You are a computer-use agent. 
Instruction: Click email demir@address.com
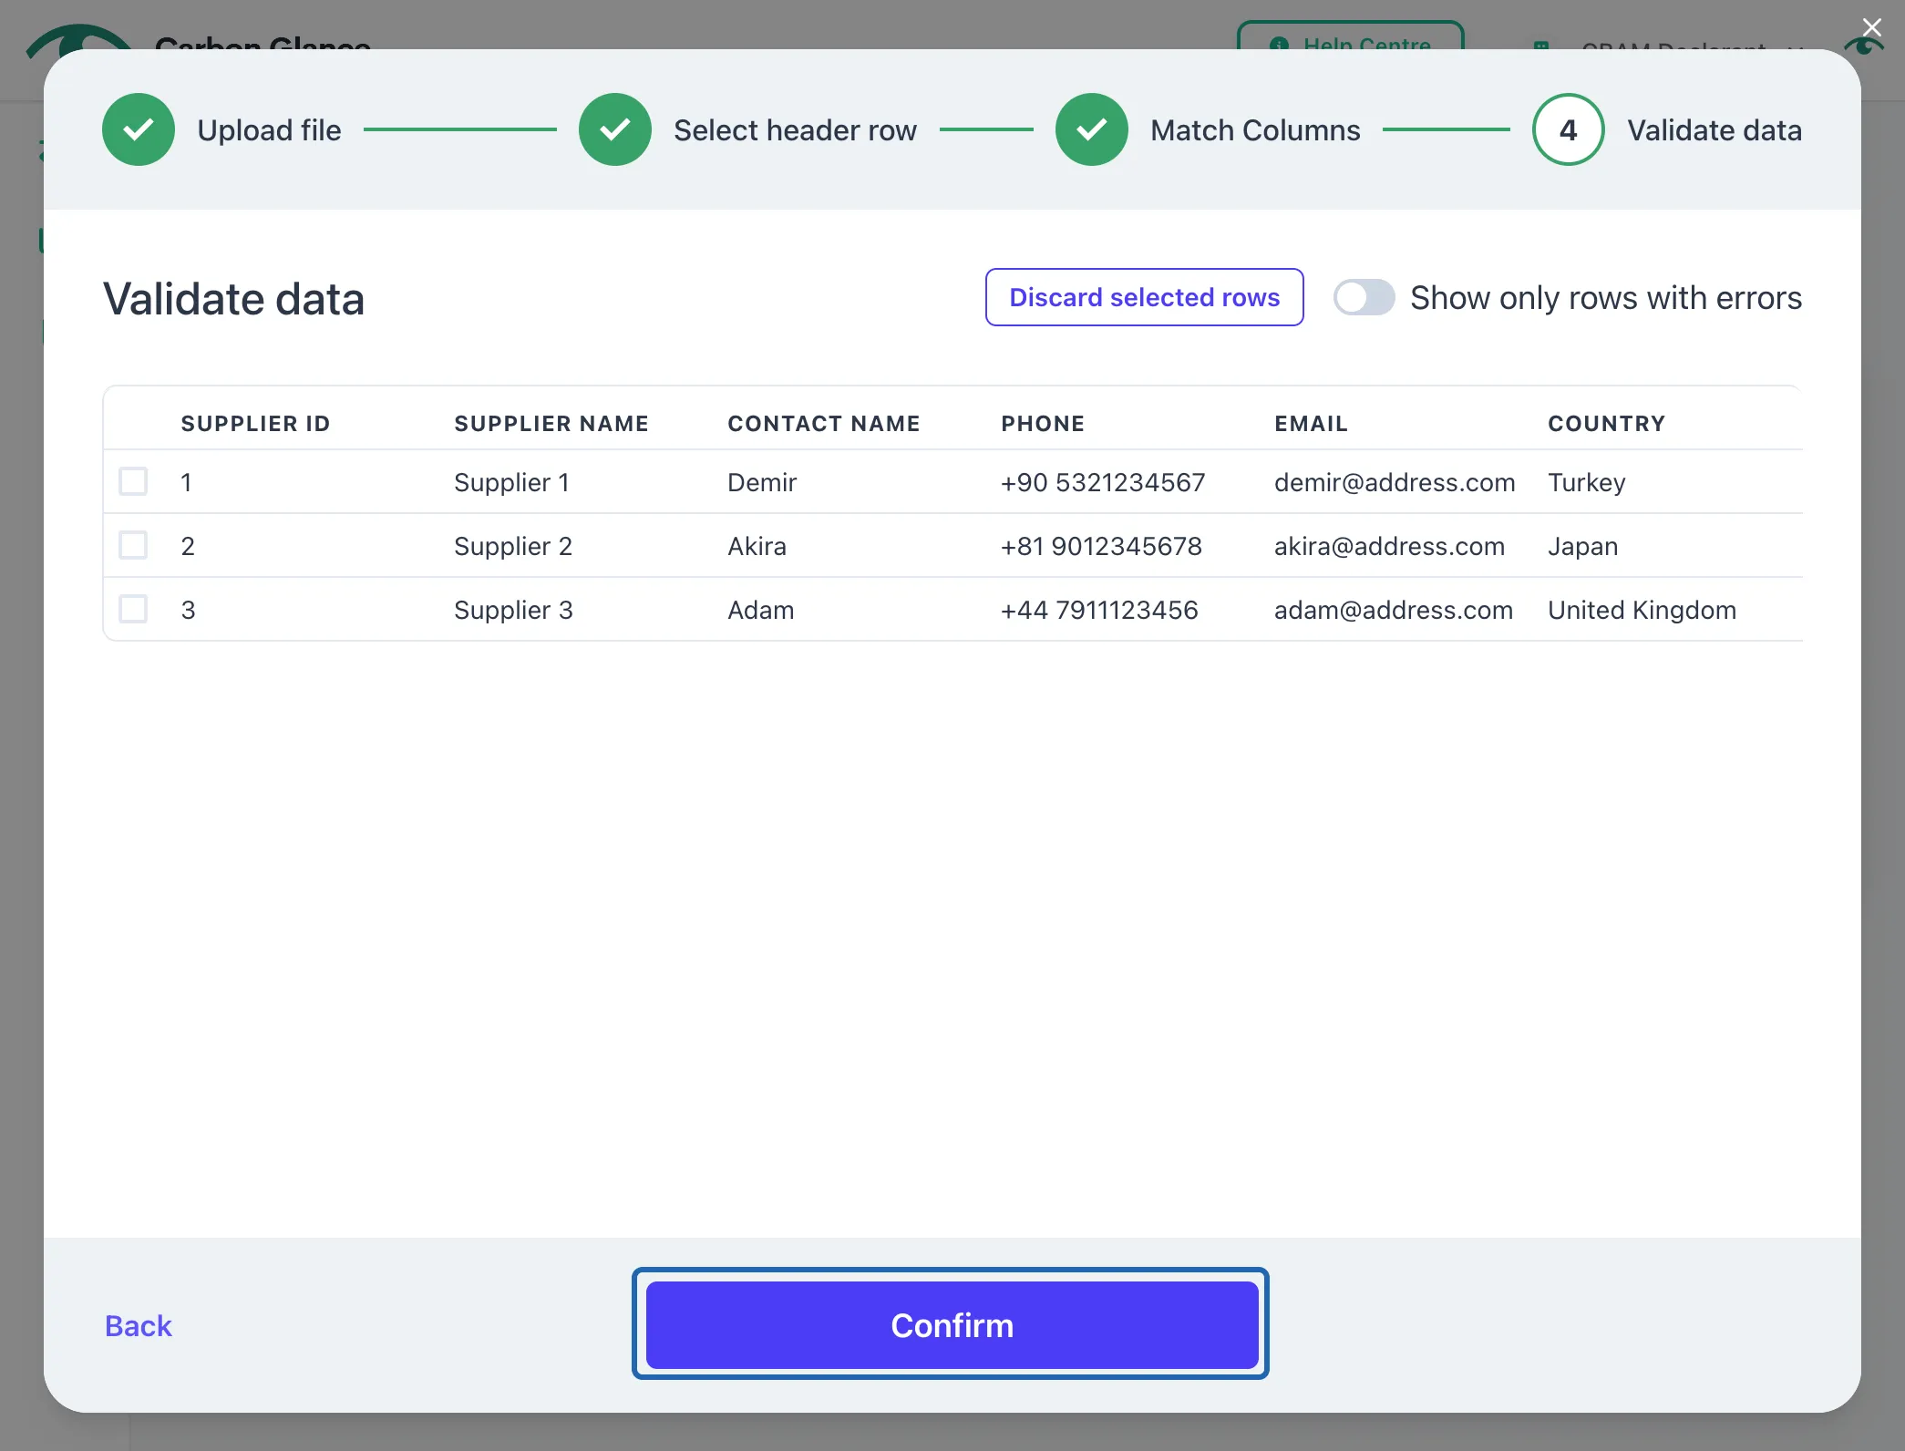tap(1395, 482)
